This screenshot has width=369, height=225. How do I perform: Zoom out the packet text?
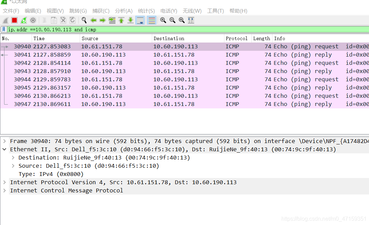[x=172, y=21]
